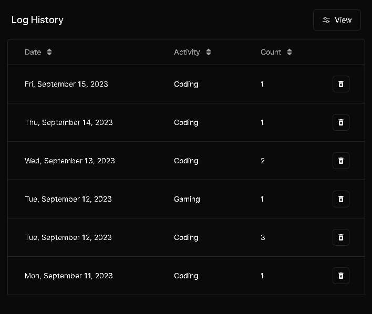Image resolution: width=372 pixels, height=314 pixels.
Task: Select the Fri, September 15, 2023 date cell
Action: pyautogui.click(x=66, y=84)
